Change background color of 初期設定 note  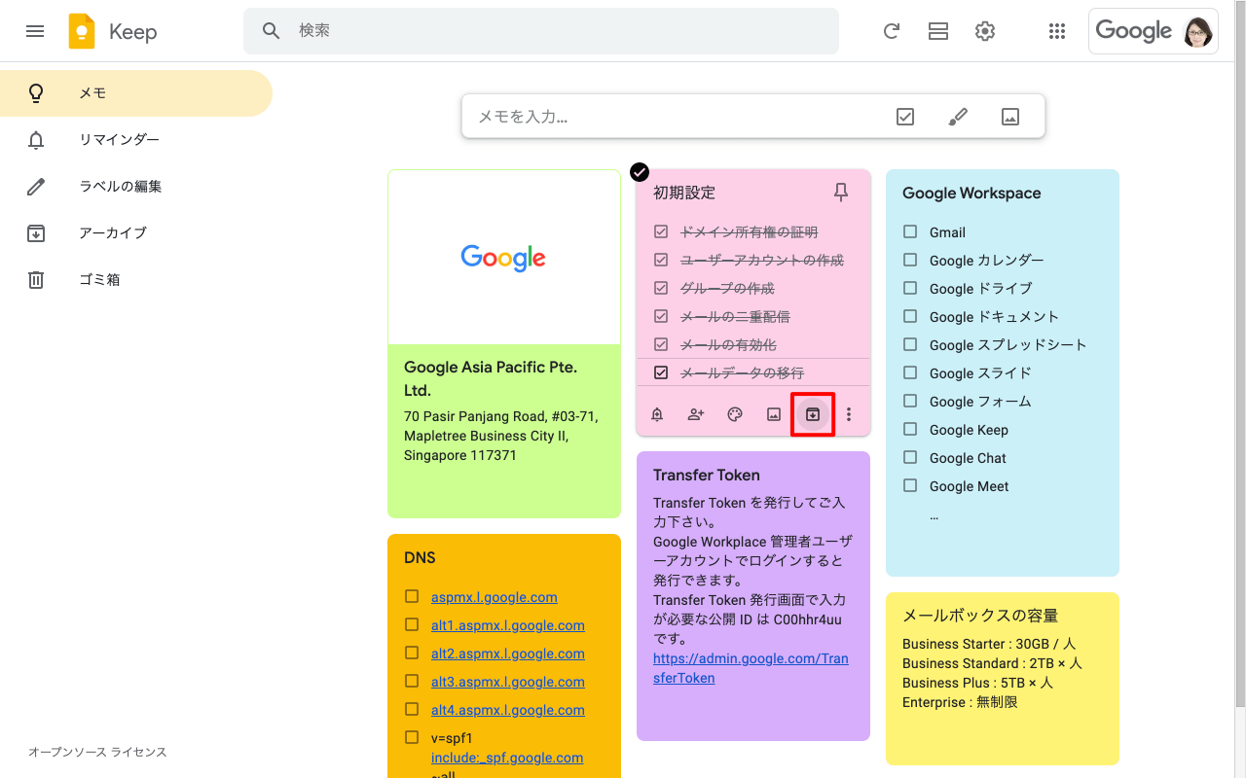tap(735, 414)
